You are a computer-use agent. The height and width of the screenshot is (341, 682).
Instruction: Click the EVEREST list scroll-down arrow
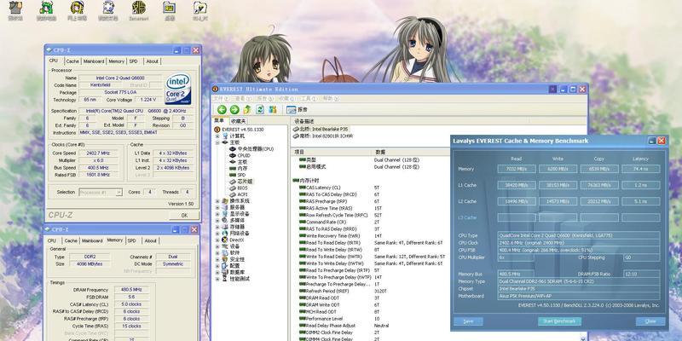583,338
